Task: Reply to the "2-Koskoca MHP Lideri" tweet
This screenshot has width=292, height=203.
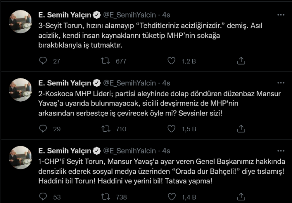Action: (x=43, y=129)
